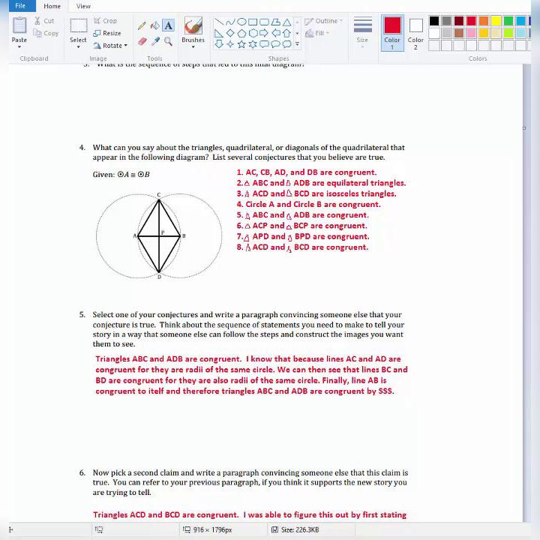
Task: Open the Paste dropdown arrow
Action: (x=19, y=46)
